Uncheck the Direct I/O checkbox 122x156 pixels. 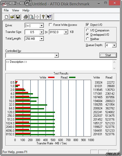point(87,25)
